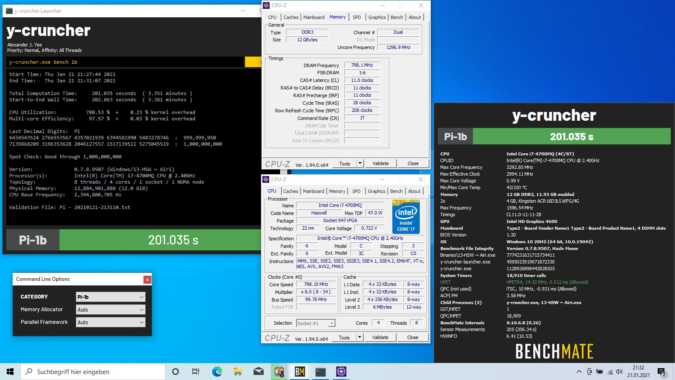Click the Tools button in the CPU-tab CPU-Z window
The image size is (675, 380).
click(344, 337)
